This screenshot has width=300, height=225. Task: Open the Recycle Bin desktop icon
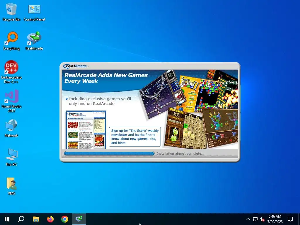point(11,12)
